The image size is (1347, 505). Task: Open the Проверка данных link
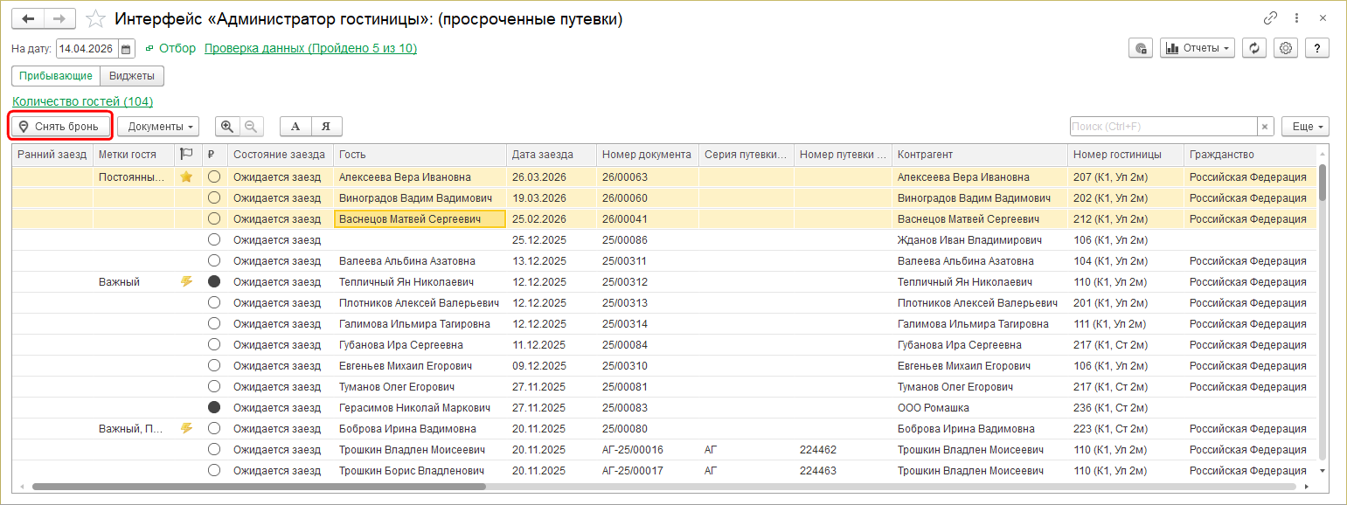pos(310,48)
